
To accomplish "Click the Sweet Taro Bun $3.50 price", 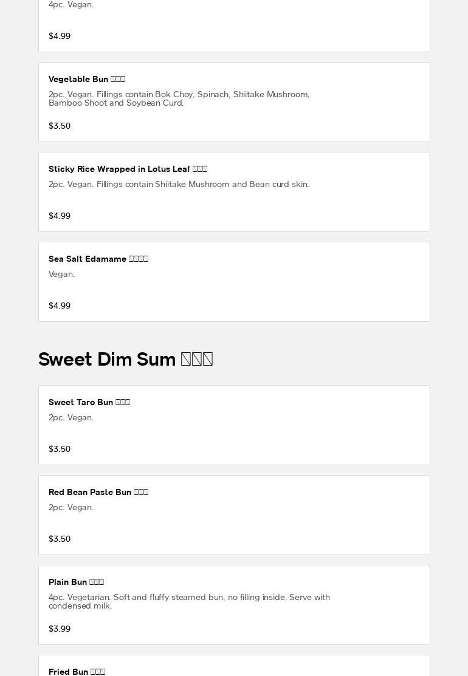I will click(60, 449).
